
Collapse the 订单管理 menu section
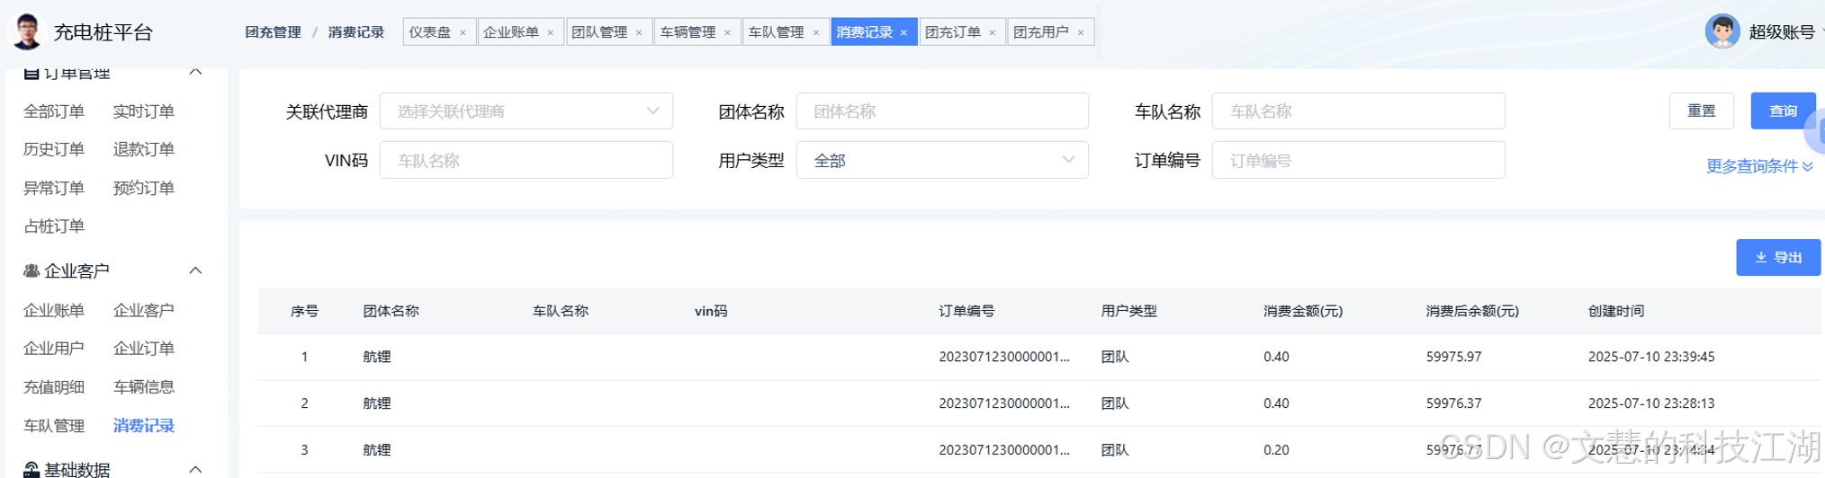click(x=195, y=72)
